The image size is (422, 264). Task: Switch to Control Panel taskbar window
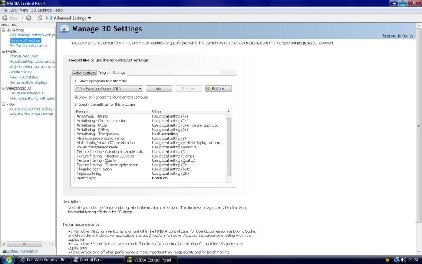pos(98,260)
